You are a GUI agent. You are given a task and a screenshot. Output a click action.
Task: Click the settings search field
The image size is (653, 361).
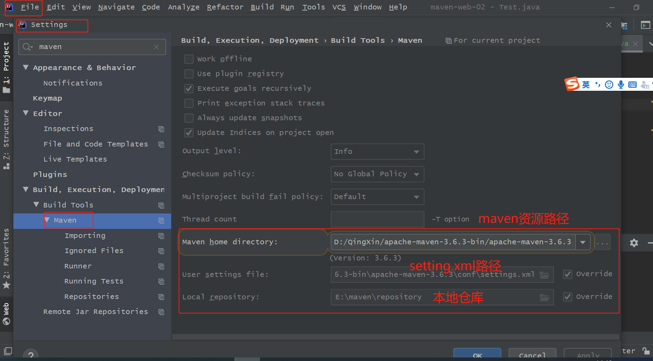coord(92,47)
